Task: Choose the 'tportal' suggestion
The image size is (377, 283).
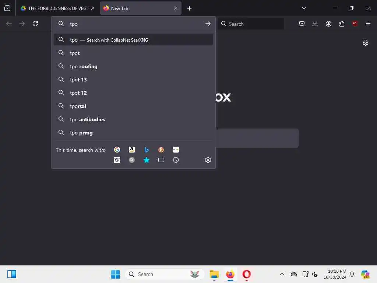Action: click(x=133, y=106)
